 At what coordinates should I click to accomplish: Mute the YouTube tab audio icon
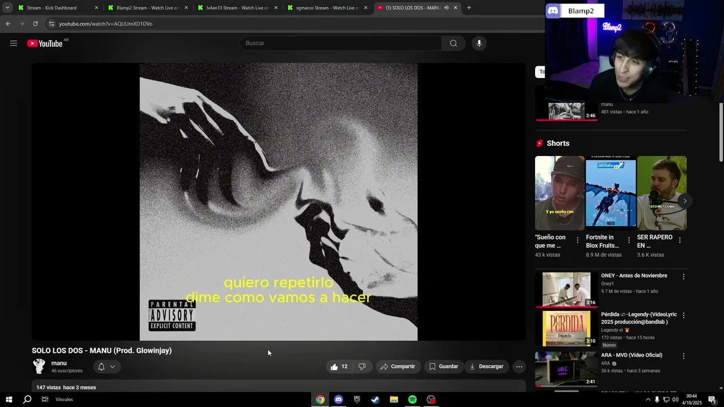pyautogui.click(x=446, y=8)
